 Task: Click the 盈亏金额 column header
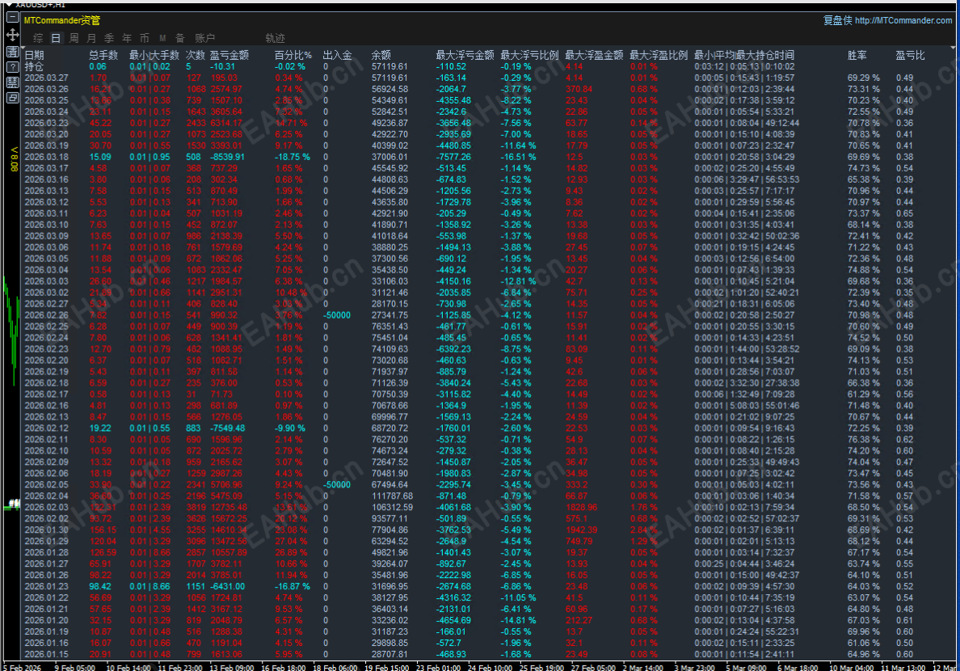click(229, 55)
